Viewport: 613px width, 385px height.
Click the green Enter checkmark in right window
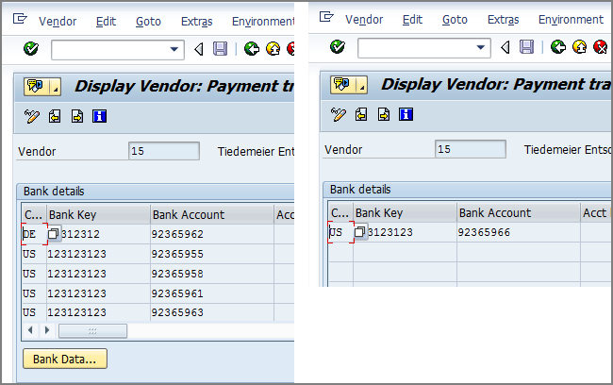coord(338,47)
